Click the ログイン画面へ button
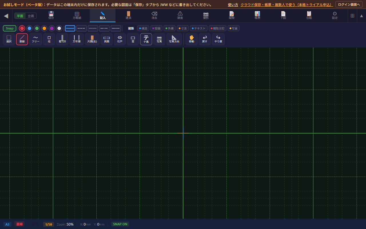 click(349, 4)
